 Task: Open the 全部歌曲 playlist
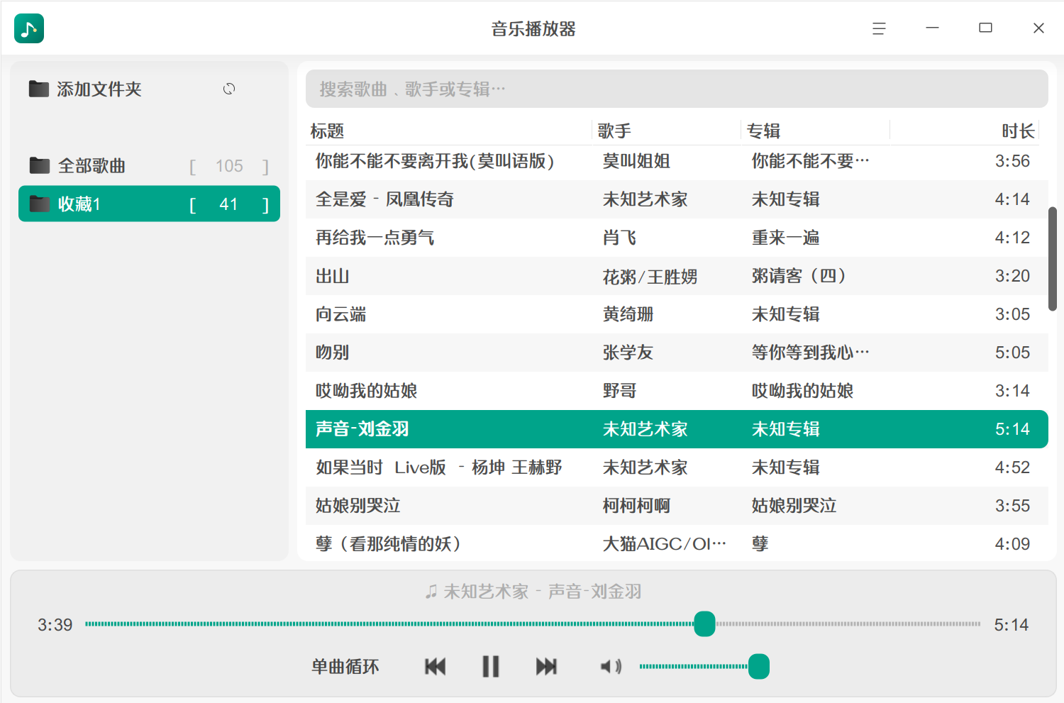[x=149, y=165]
